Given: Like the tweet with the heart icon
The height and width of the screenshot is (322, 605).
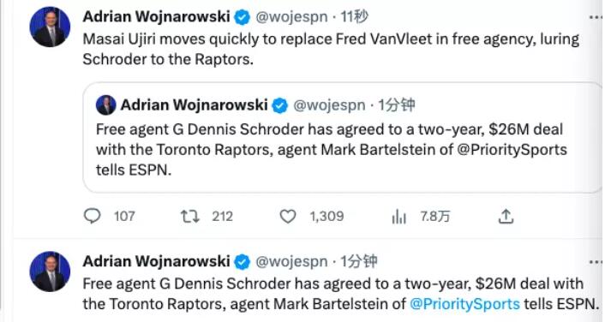Looking at the screenshot, I should pos(288,217).
